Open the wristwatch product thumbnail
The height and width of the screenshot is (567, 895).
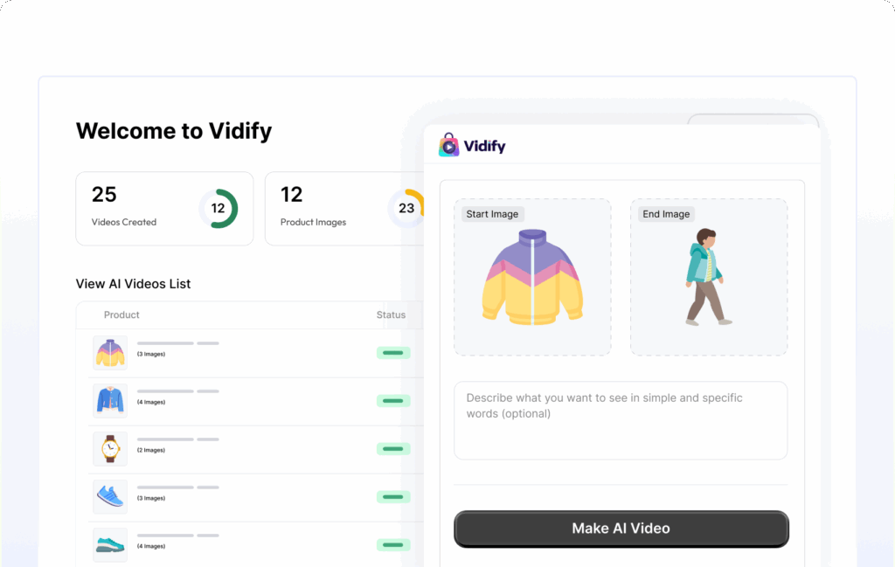pos(110,448)
